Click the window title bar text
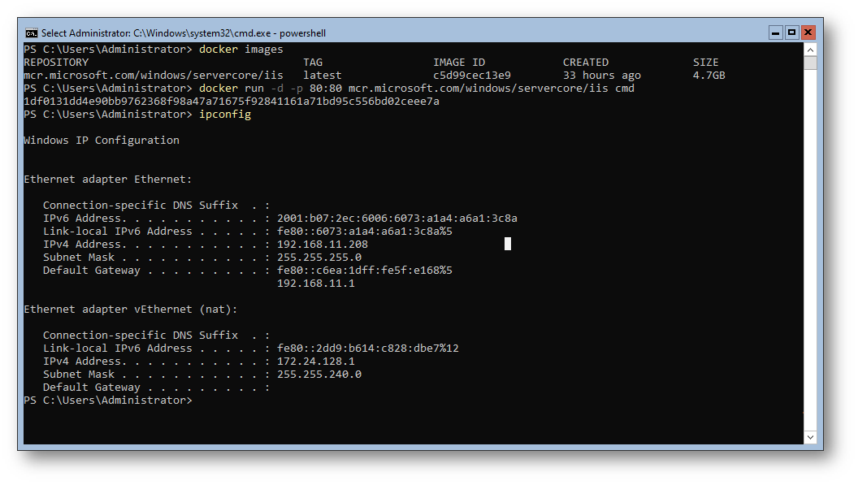The image size is (858, 485). (x=184, y=32)
